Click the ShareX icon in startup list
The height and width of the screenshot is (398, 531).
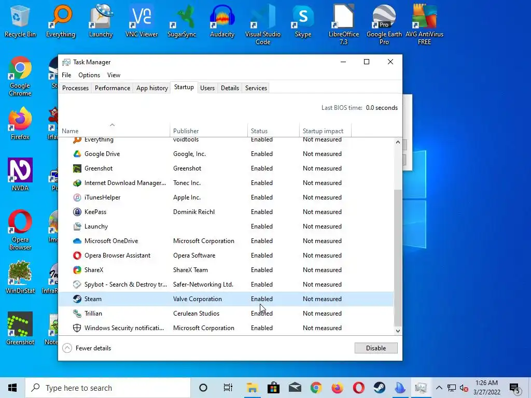pos(77,270)
